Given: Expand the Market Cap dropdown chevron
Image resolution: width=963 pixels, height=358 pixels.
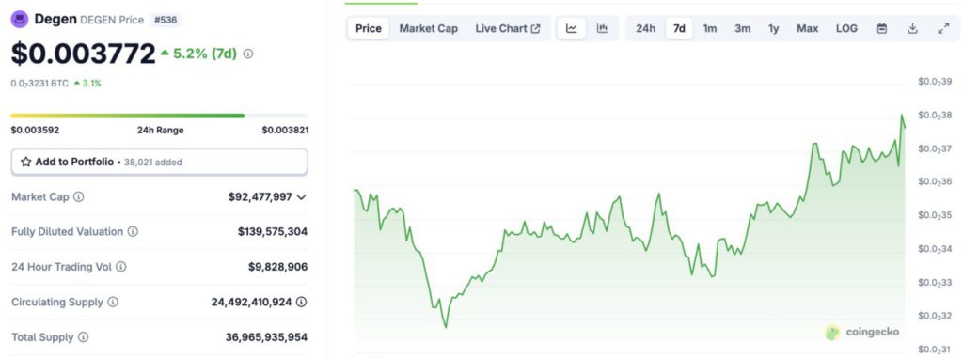Looking at the screenshot, I should tap(301, 197).
